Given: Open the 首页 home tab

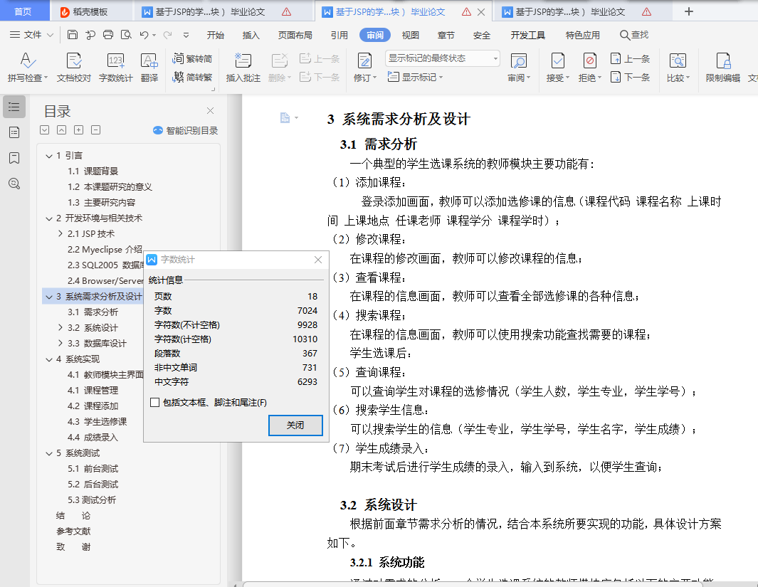Looking at the screenshot, I should click(x=23, y=11).
